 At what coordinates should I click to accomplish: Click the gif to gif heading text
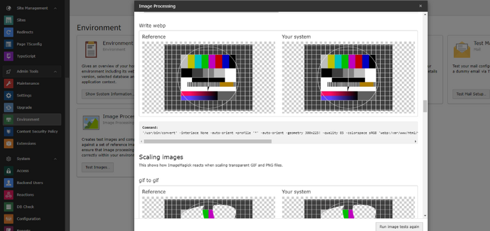(x=149, y=181)
